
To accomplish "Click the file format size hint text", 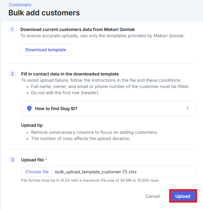I will pyautogui.click(x=90, y=180).
